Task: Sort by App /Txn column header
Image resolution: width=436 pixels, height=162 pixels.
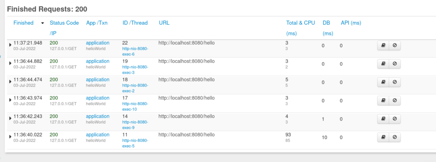Action: pyautogui.click(x=97, y=23)
